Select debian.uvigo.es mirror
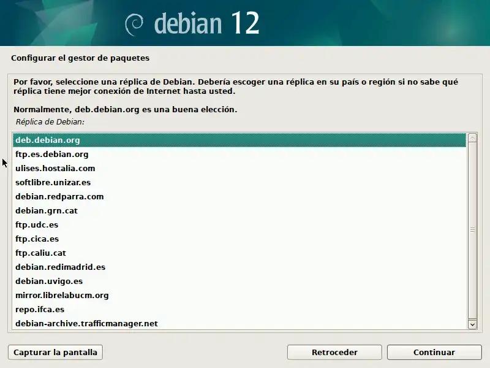The height and width of the screenshot is (368, 490). (x=239, y=281)
